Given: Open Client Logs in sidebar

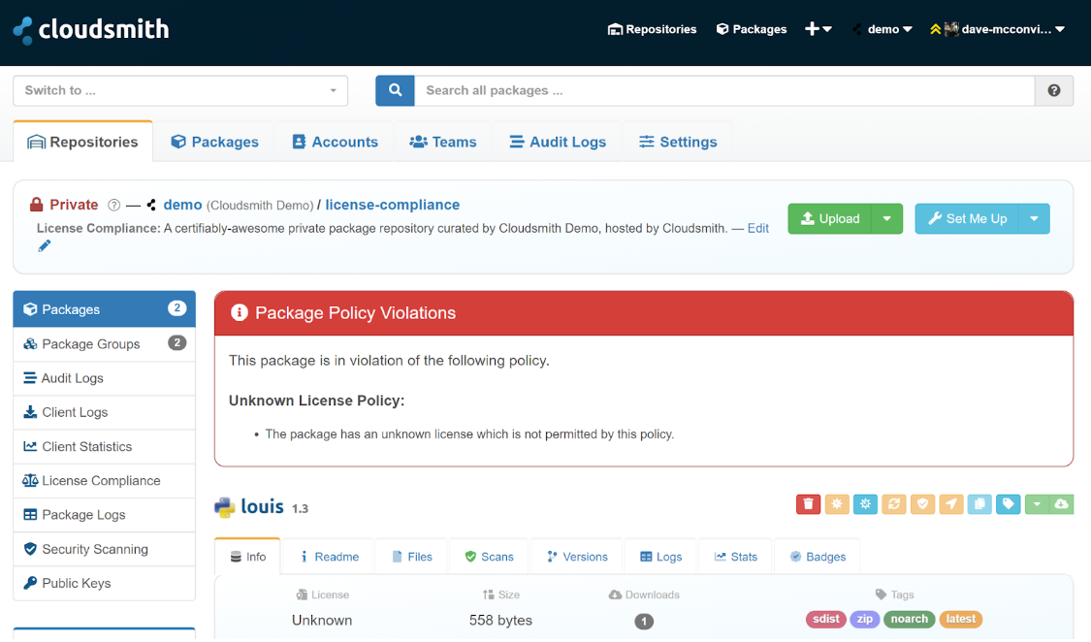Looking at the screenshot, I should 105,412.
